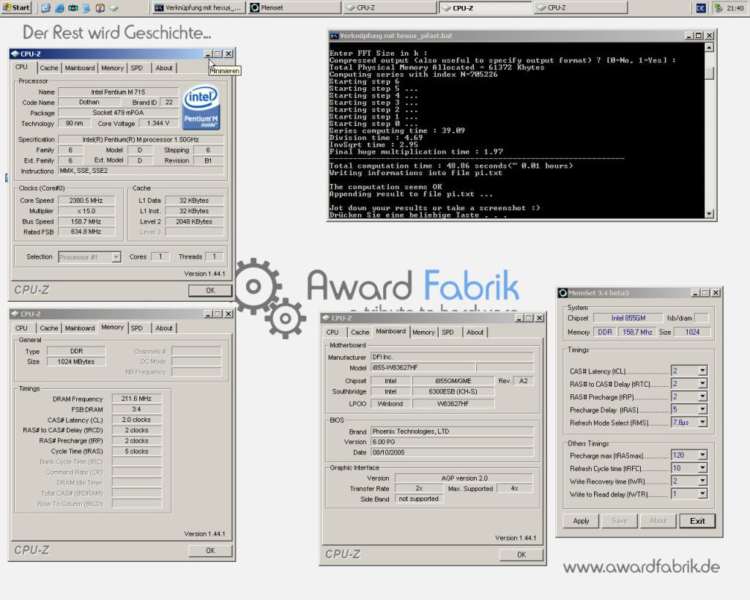
Task: Open SPD tab in the CPU-Z Memory window
Action: point(137,328)
